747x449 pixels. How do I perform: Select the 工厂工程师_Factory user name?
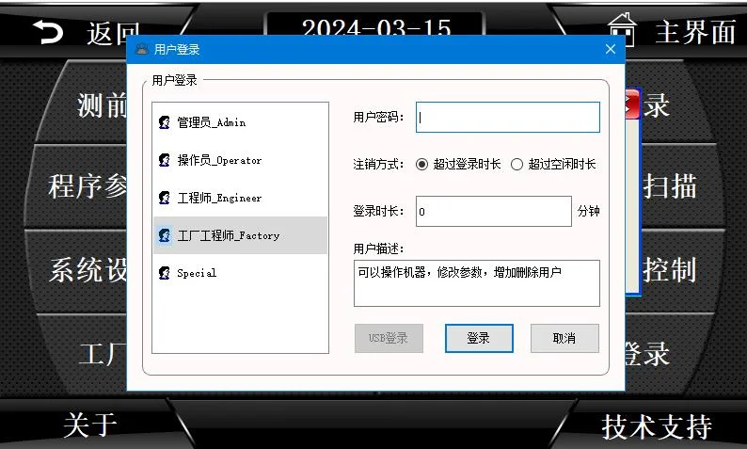coord(229,235)
